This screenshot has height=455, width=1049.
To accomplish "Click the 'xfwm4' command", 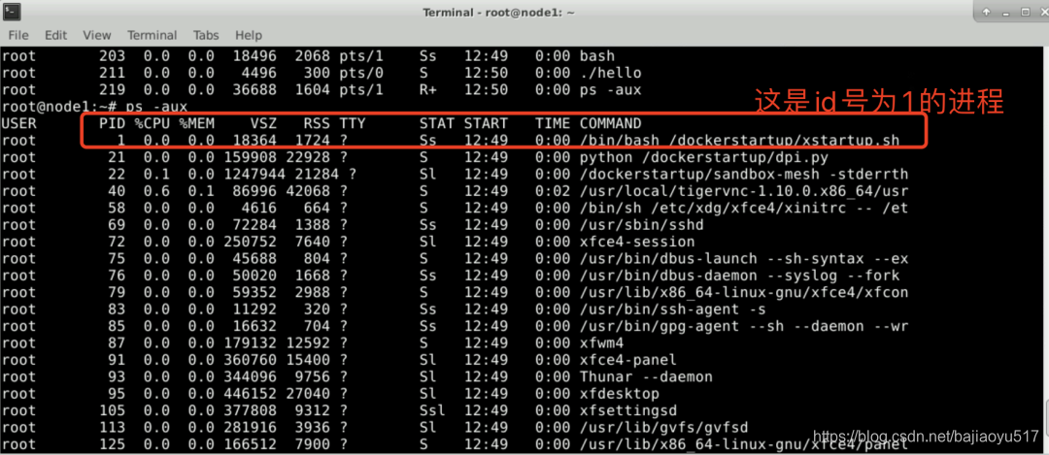I will click(601, 343).
